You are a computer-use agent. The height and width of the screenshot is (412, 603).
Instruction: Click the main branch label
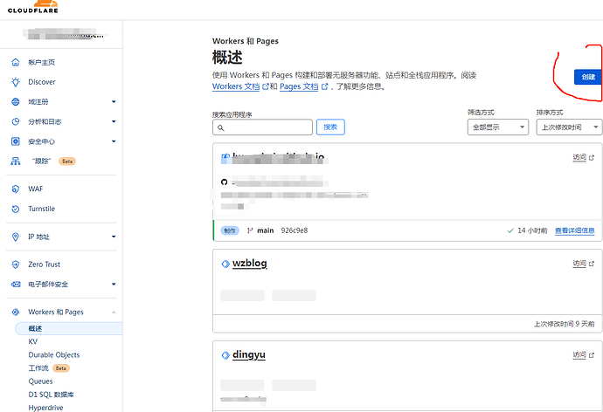click(x=266, y=230)
